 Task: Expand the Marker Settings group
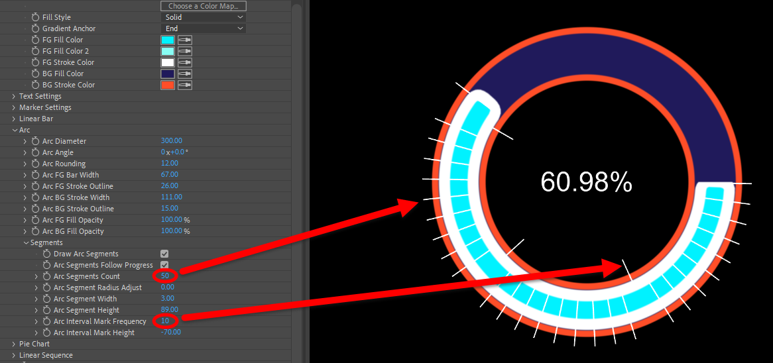click(x=14, y=107)
